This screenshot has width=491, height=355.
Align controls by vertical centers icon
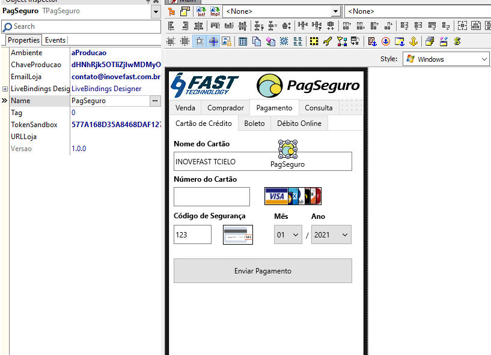coord(243,26)
